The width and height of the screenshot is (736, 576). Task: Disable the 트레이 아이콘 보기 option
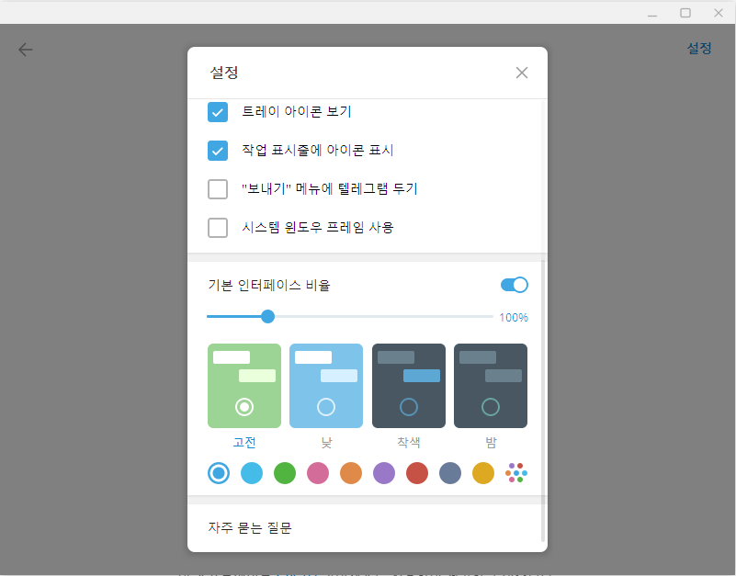pos(218,112)
